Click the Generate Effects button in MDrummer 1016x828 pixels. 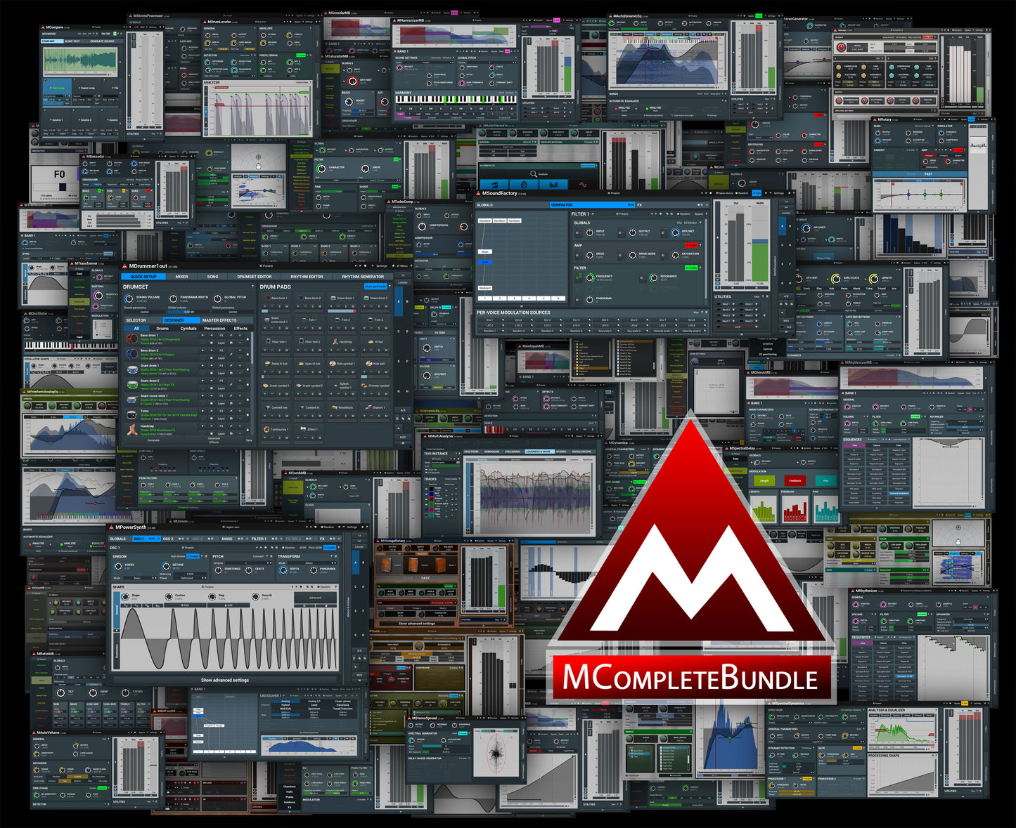[x=214, y=440]
